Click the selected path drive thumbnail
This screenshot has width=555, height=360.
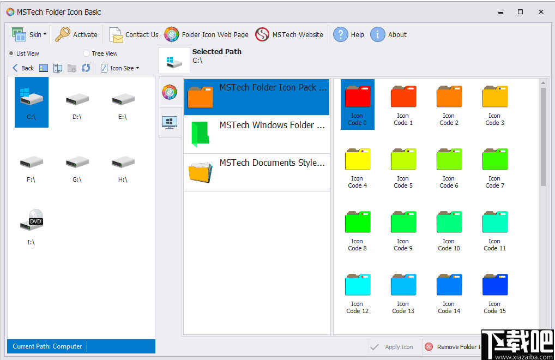(174, 61)
